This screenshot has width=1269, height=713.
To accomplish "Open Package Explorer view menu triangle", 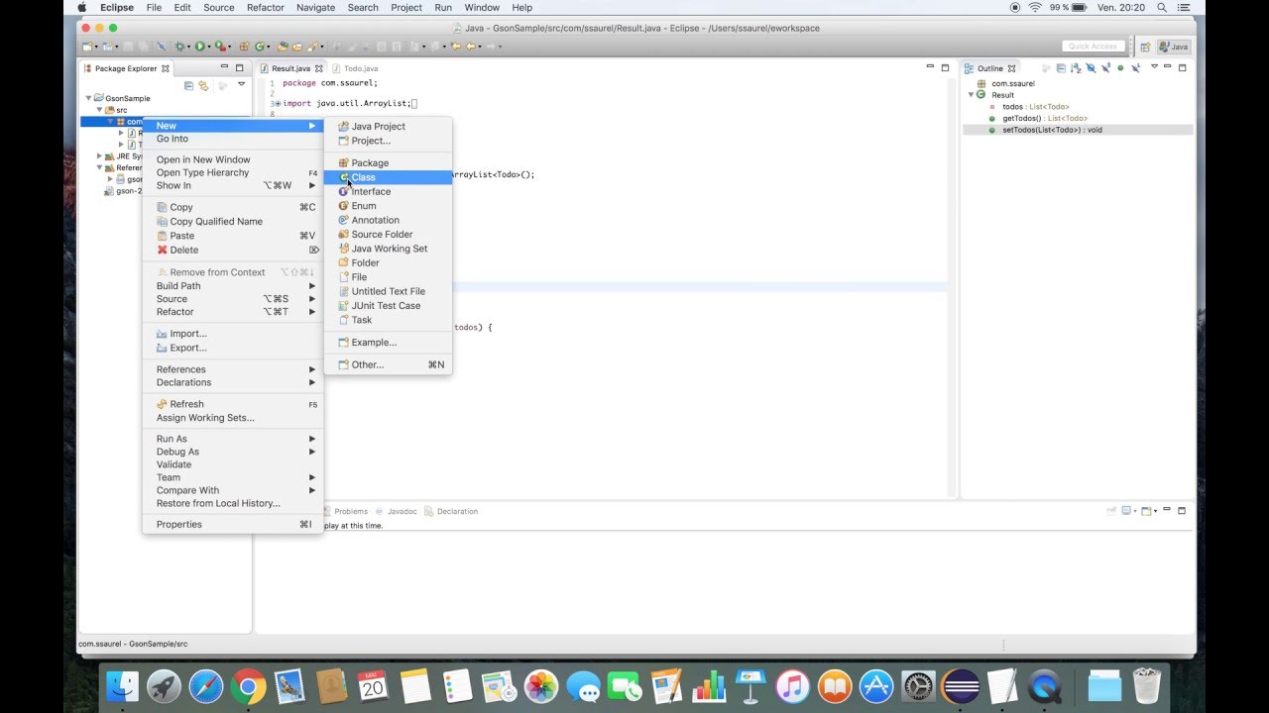I will pyautogui.click(x=241, y=84).
